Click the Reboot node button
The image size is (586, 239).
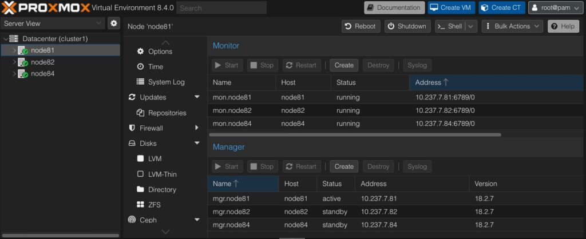click(361, 26)
